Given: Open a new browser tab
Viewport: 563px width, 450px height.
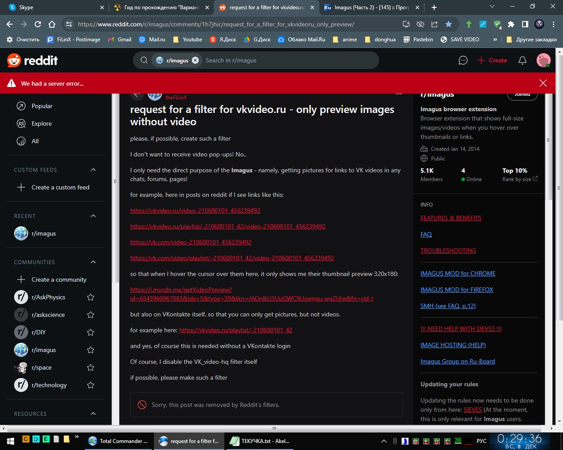Looking at the screenshot, I should [x=434, y=7].
